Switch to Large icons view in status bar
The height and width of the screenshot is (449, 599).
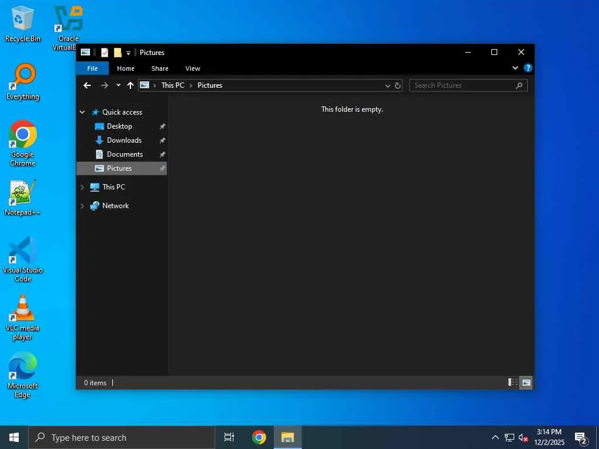coord(526,382)
